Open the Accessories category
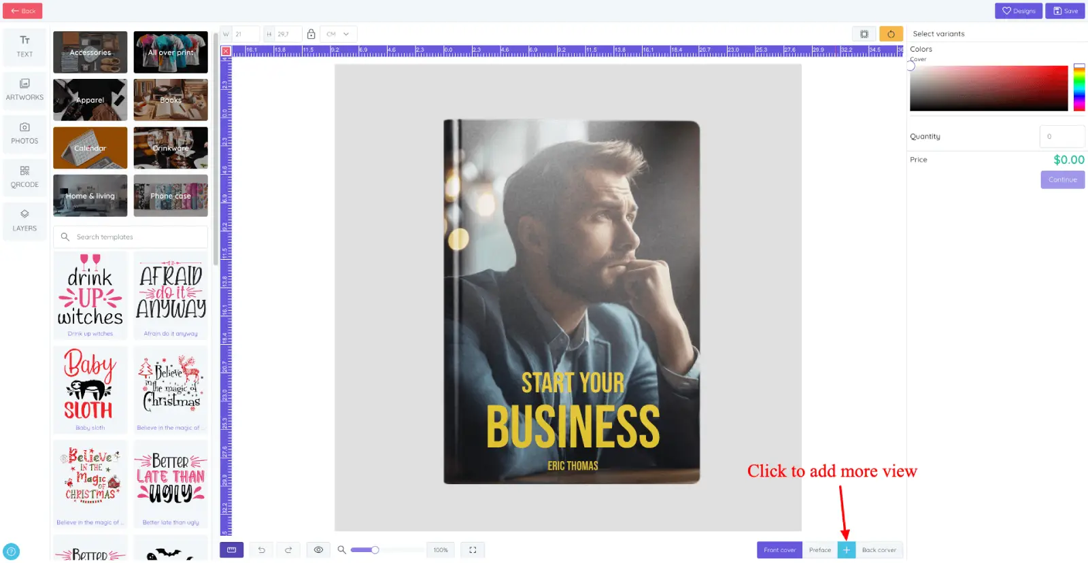Image resolution: width=1088 pixels, height=563 pixels. tap(90, 52)
